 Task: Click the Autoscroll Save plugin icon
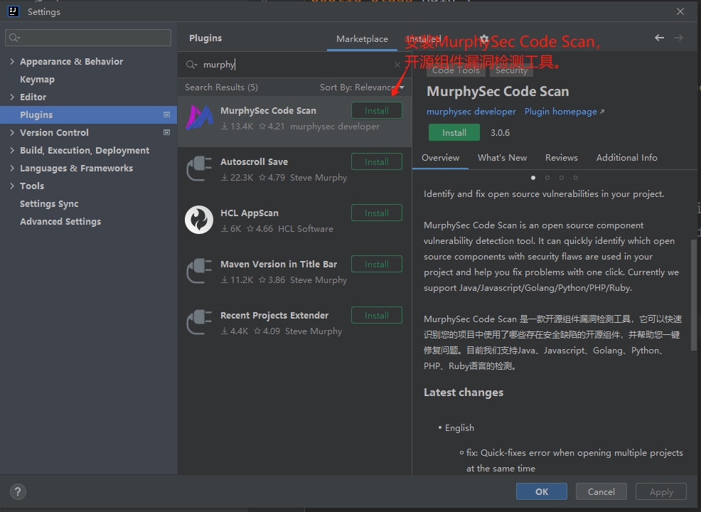click(x=199, y=169)
